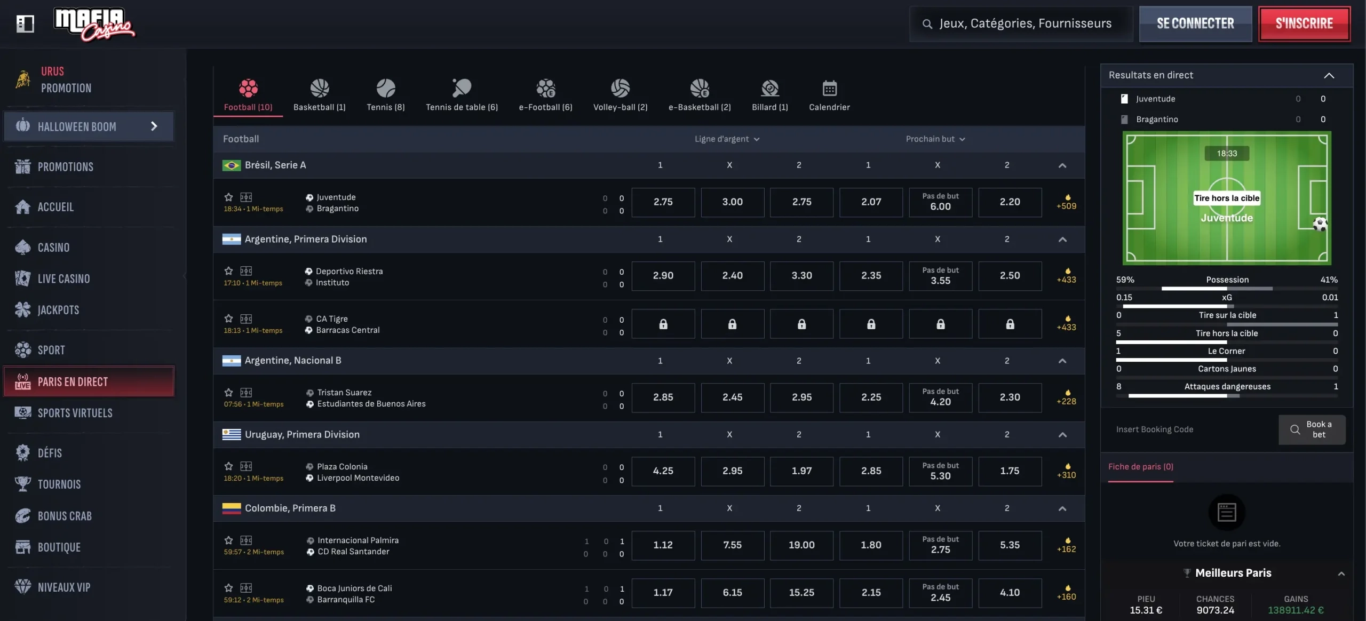This screenshot has width=1366, height=621.
Task: Click the Mafia Casino logo
Action: [94, 24]
